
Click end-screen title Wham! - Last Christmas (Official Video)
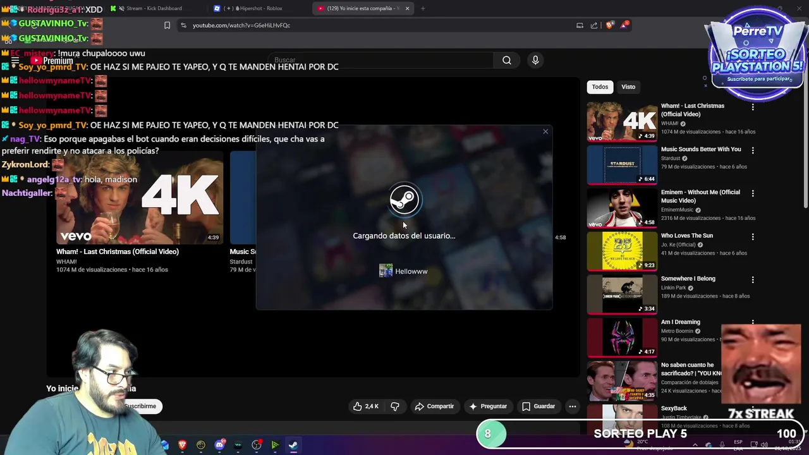118,252
